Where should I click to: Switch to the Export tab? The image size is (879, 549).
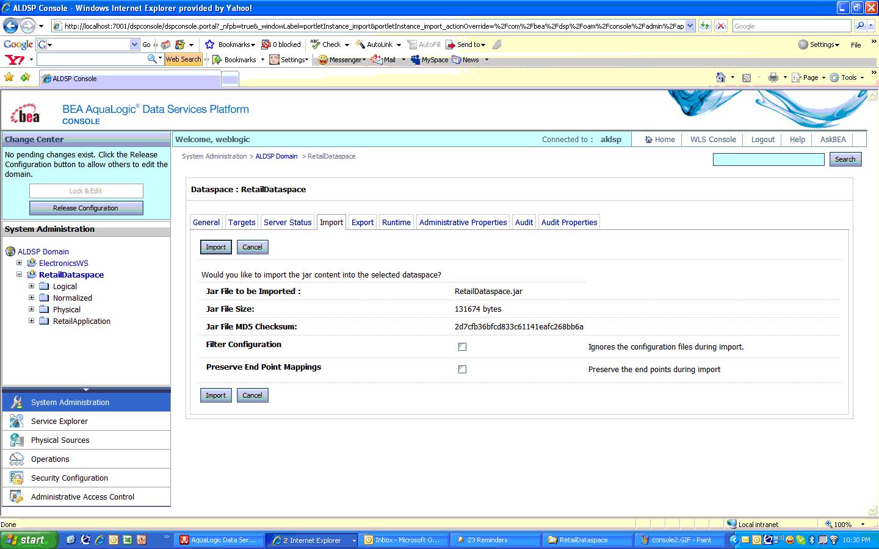click(363, 222)
